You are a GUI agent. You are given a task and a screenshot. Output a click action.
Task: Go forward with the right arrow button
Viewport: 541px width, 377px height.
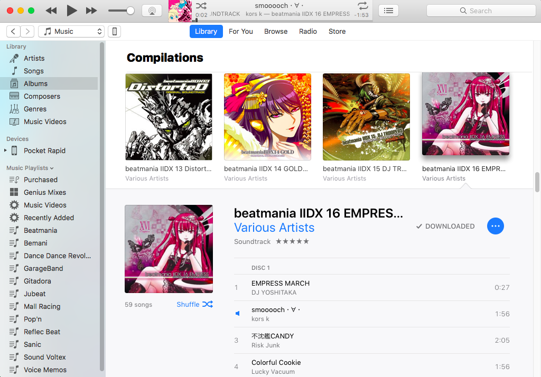(27, 31)
